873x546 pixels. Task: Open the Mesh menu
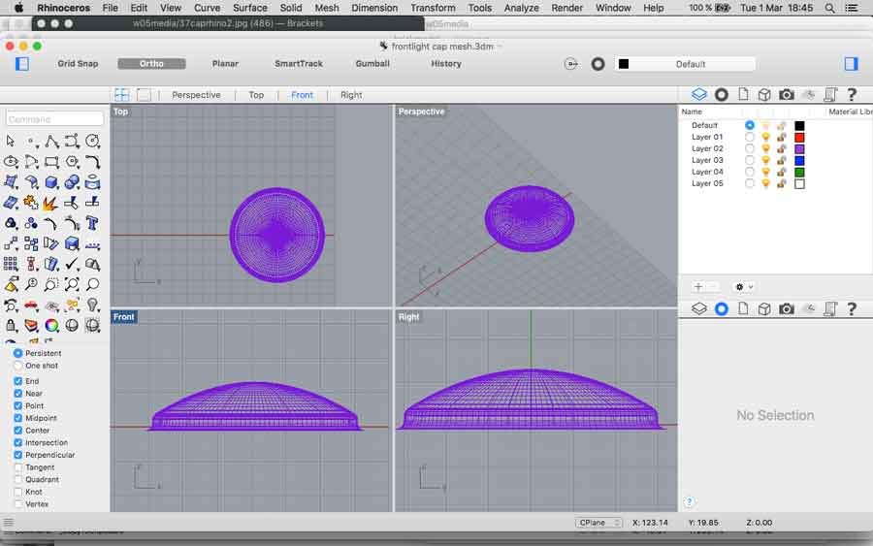[x=327, y=8]
